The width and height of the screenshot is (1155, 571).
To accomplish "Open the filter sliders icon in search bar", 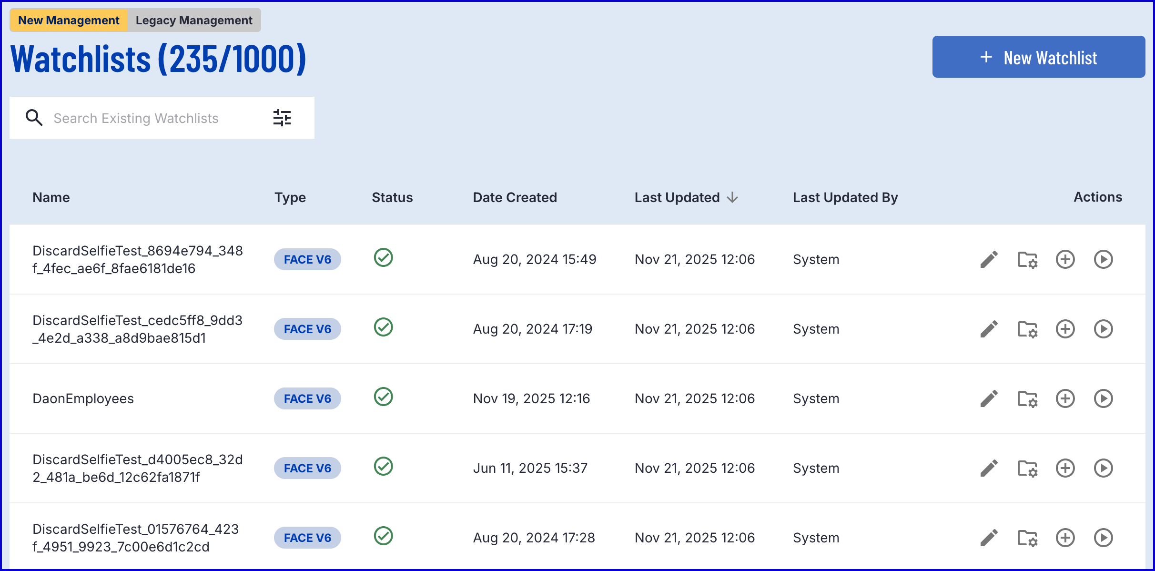I will click(x=282, y=118).
